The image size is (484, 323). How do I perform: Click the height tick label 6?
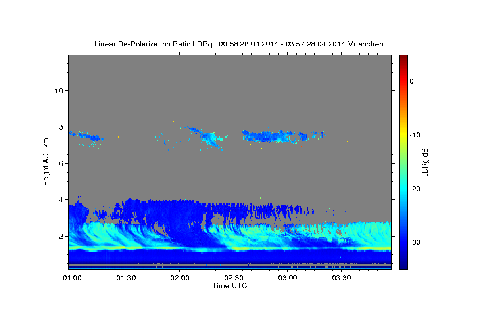coord(61,163)
